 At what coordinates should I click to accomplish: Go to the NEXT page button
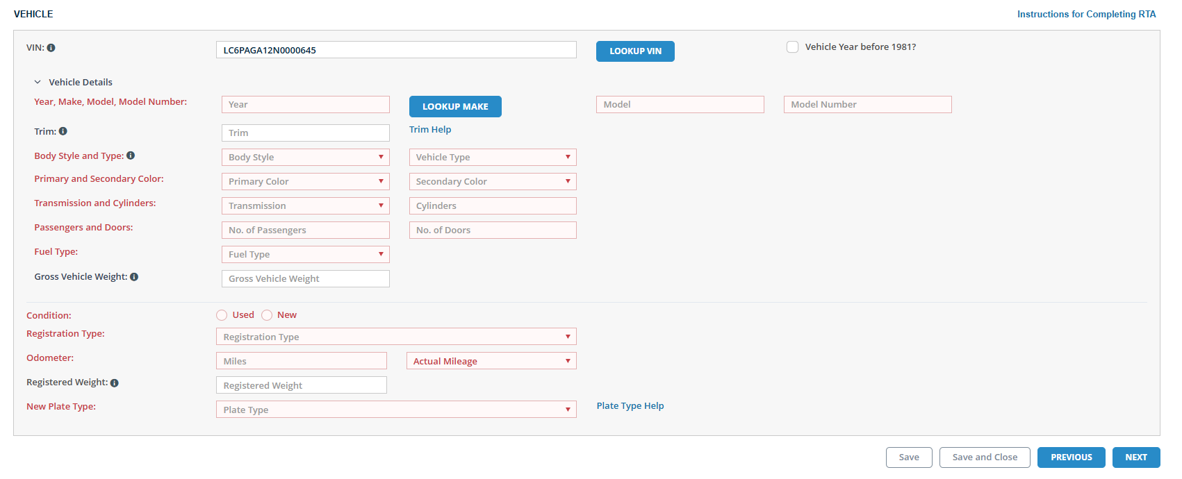pyautogui.click(x=1135, y=457)
